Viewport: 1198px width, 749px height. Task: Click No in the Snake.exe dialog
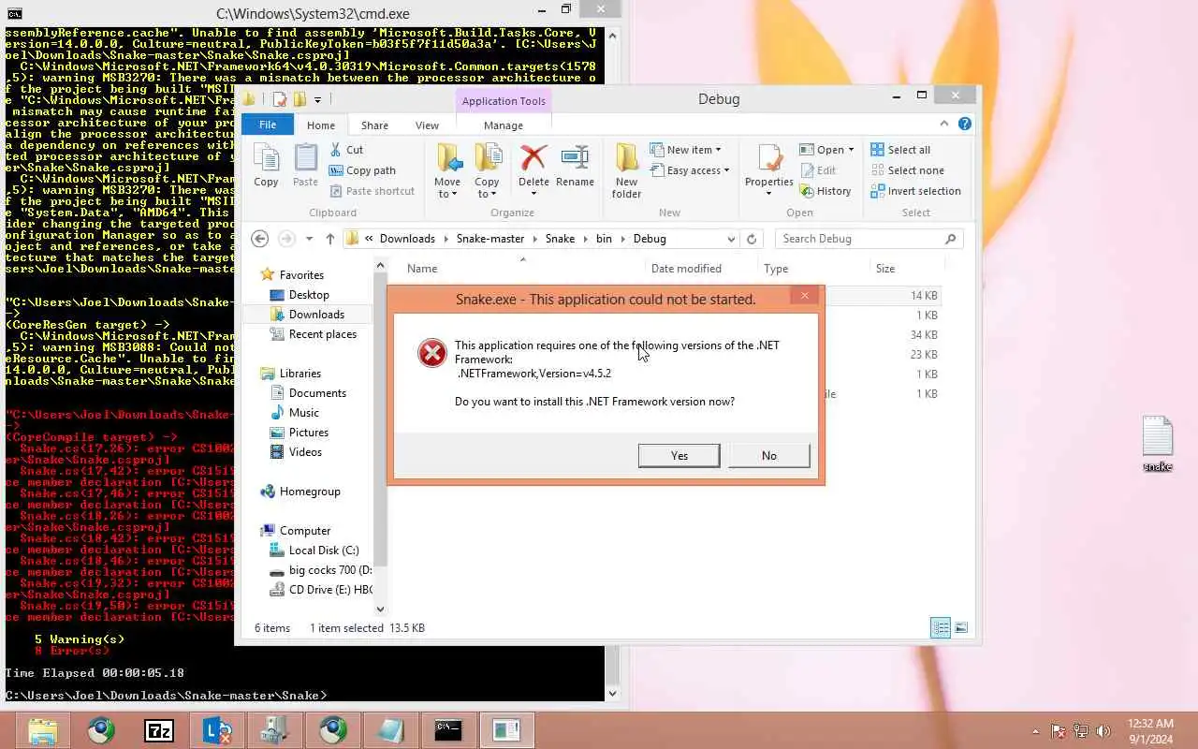[769, 455]
